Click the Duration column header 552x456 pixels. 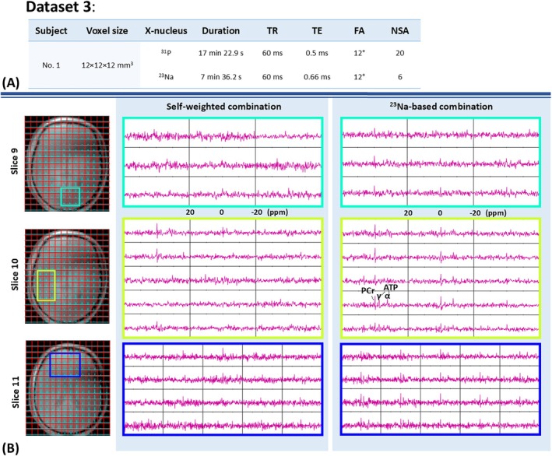click(x=221, y=30)
